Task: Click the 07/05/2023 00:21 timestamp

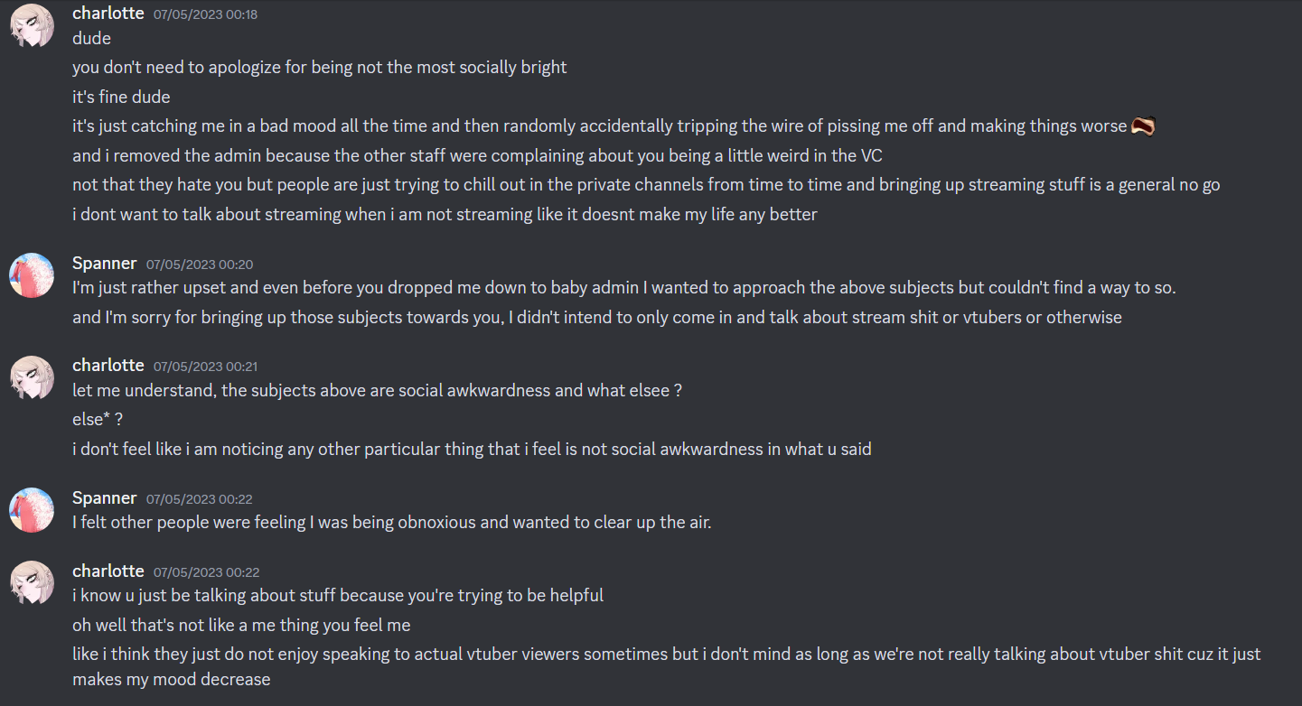Action: [205, 367]
